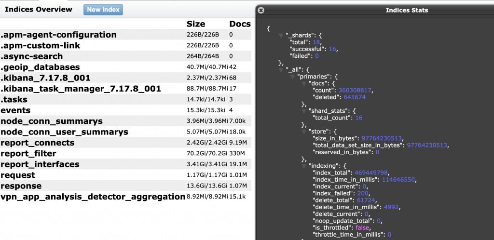Image resolution: width=494 pixels, height=240 pixels.
Task: Sort indices by Size column header
Action: 195,24
